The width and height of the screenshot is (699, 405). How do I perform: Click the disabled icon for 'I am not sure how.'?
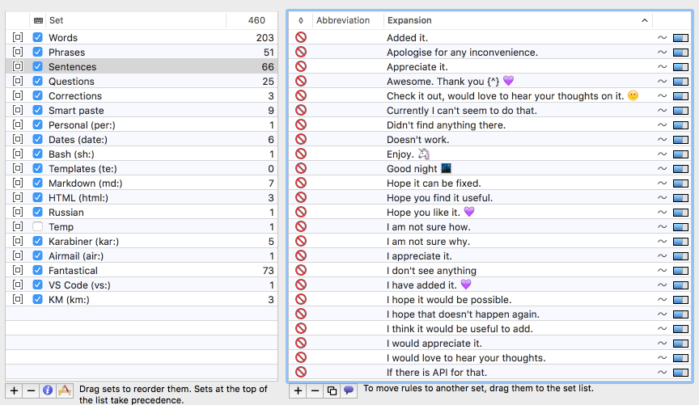[x=301, y=227]
